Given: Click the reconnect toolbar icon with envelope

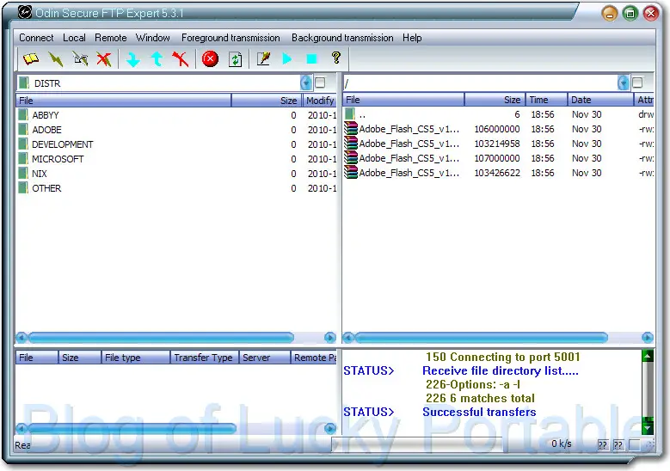Looking at the screenshot, I should tap(80, 59).
